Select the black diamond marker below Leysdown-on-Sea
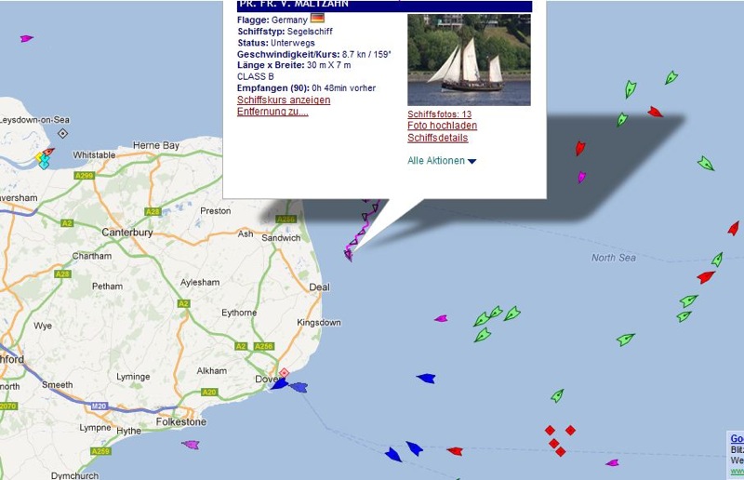Viewport: 744px width, 480px height. pos(62,134)
